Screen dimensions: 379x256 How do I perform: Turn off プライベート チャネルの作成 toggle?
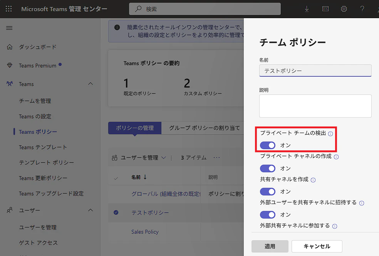[268, 168]
